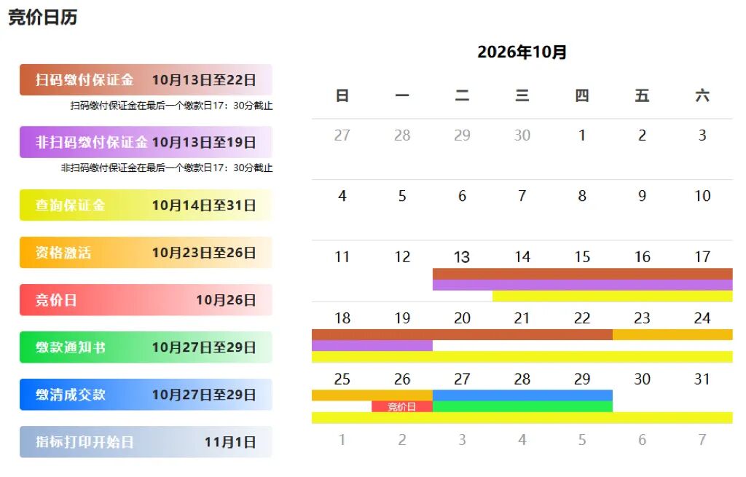This screenshot has height=477, width=746.
Task: Select date 25 in the calendar
Action: 342,379
